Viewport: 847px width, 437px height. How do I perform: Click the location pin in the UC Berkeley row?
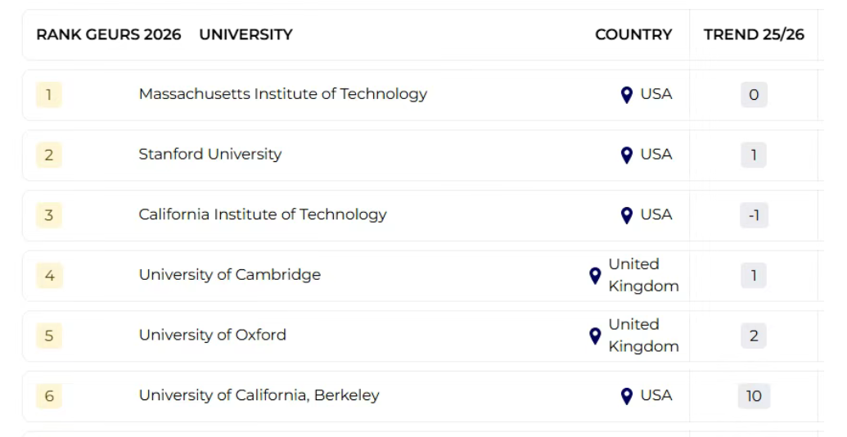[627, 396]
